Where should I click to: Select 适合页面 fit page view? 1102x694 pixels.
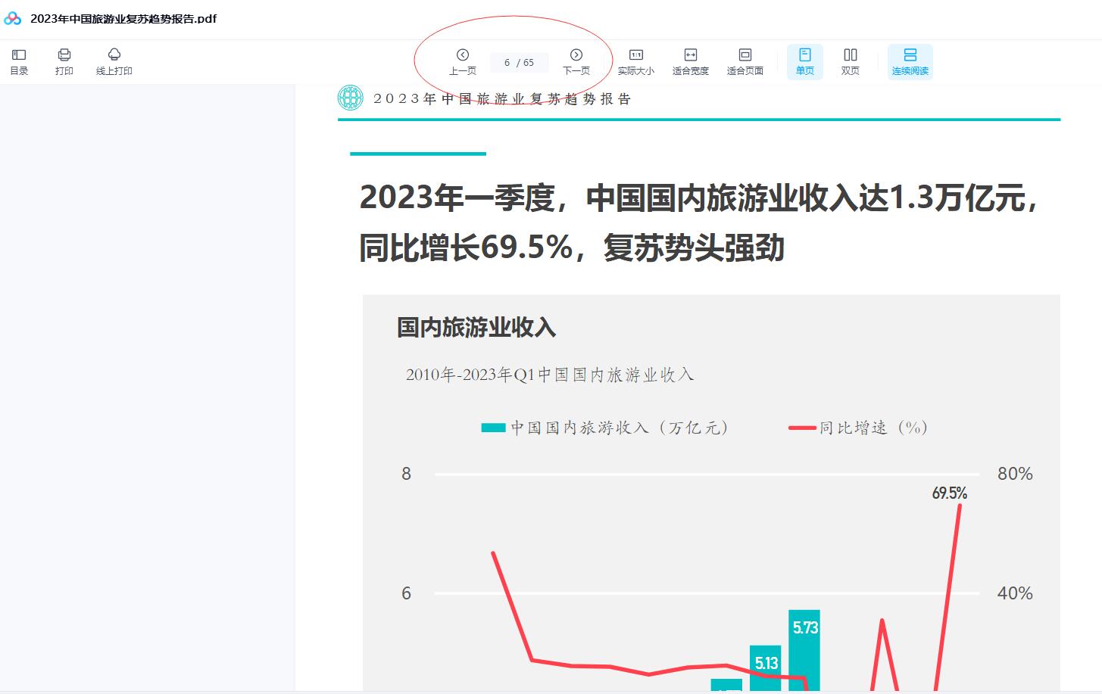coord(745,61)
